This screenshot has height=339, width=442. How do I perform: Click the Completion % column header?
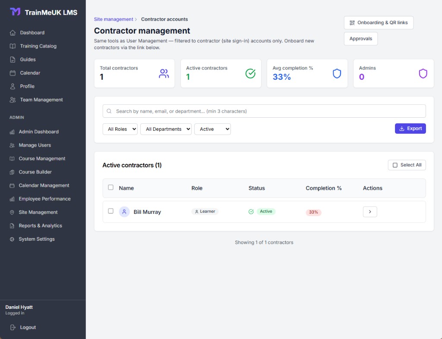[x=324, y=188]
